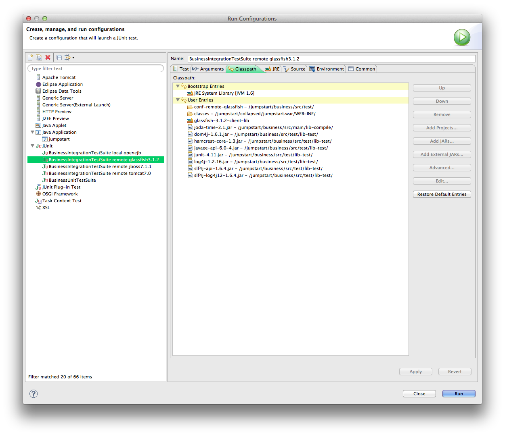Click the JRE System Library icon

[x=190, y=93]
